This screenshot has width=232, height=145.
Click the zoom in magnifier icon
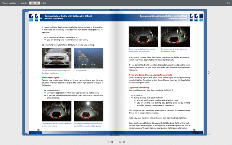click(120, 142)
